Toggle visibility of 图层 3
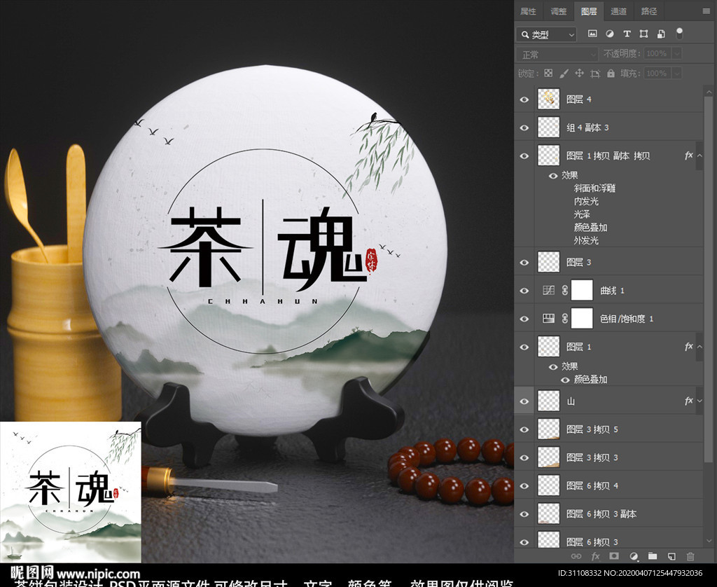717x587 pixels. click(x=524, y=263)
